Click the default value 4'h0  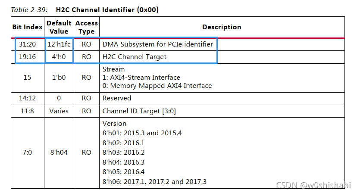click(x=59, y=57)
